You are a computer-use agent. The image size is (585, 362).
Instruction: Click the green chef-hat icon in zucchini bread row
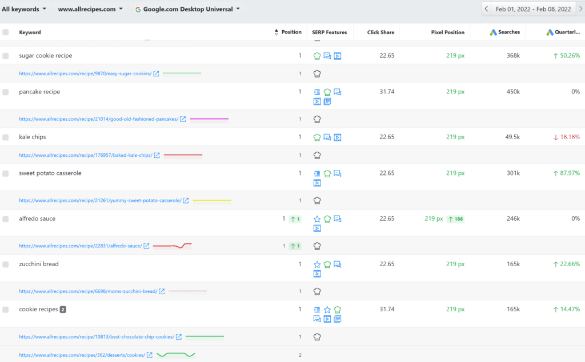[327, 265]
